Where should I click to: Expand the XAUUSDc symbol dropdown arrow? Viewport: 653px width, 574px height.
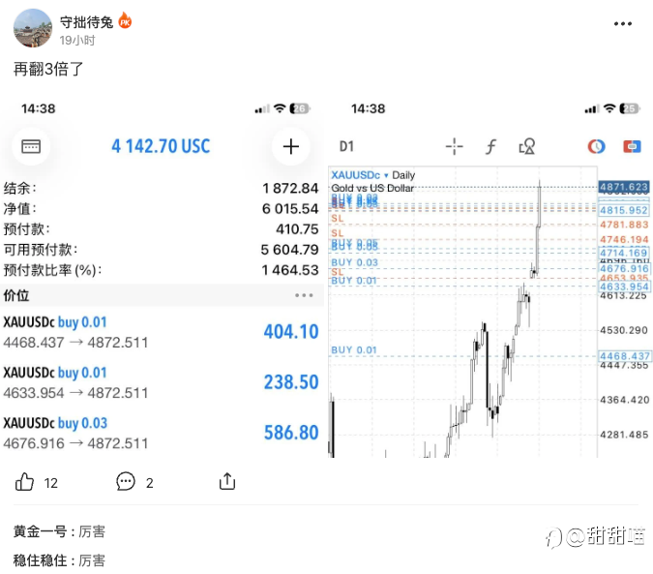point(386,175)
